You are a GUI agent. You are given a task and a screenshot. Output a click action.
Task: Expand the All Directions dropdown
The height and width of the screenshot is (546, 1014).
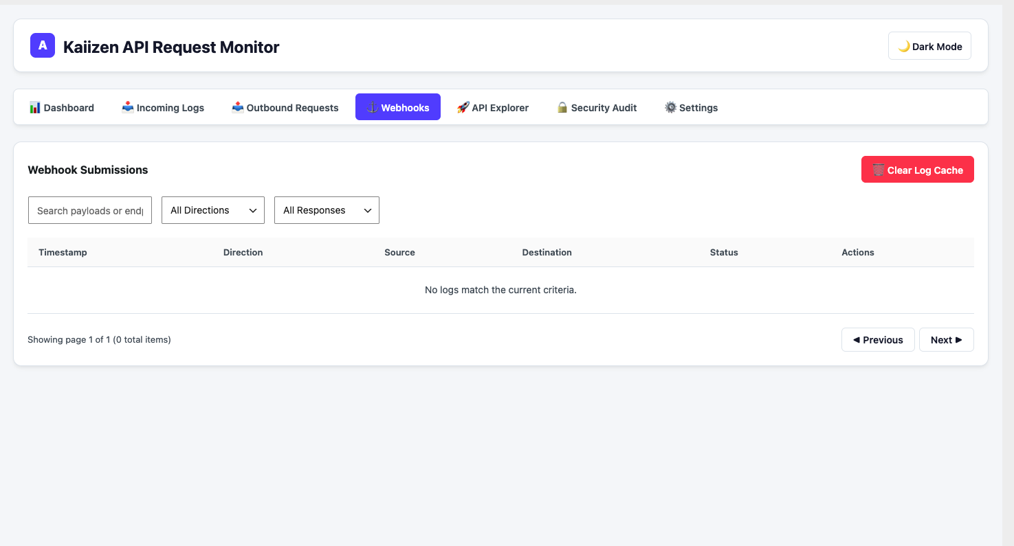click(x=213, y=210)
